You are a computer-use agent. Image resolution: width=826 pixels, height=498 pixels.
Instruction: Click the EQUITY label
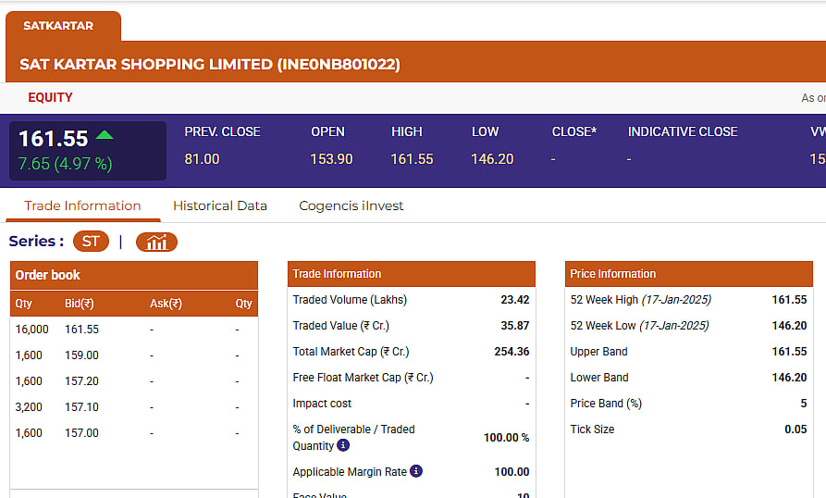point(50,97)
